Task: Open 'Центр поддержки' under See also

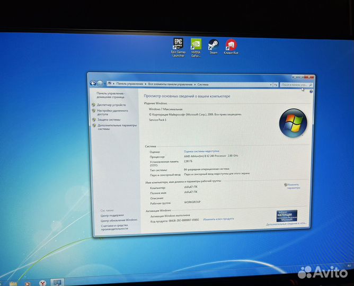Action: coord(112,216)
